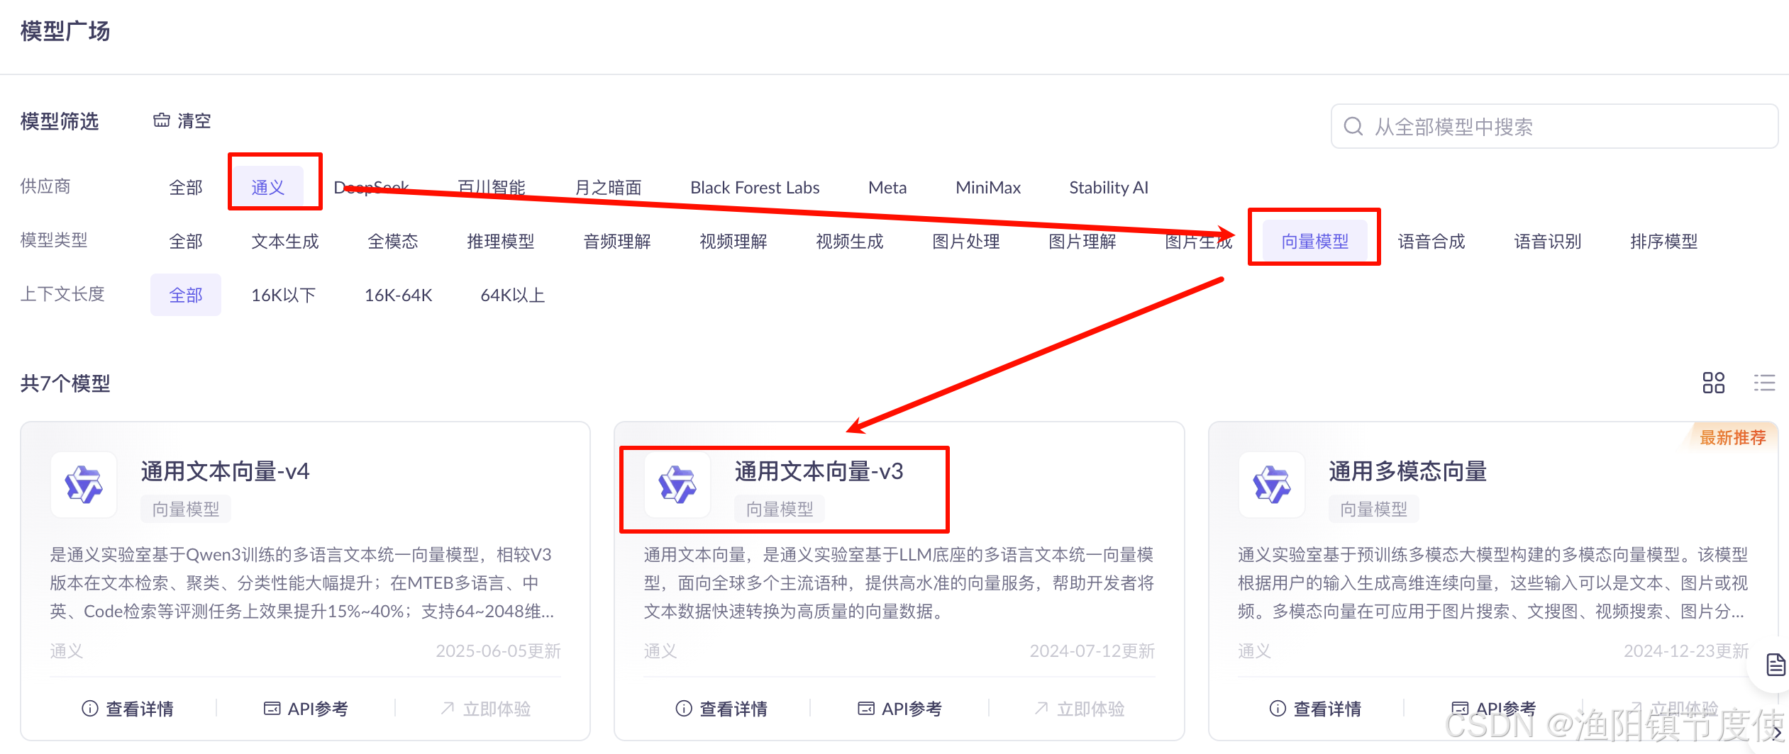The image size is (1789, 754).
Task: Click 清空 to clear filters
Action: pyautogui.click(x=194, y=120)
